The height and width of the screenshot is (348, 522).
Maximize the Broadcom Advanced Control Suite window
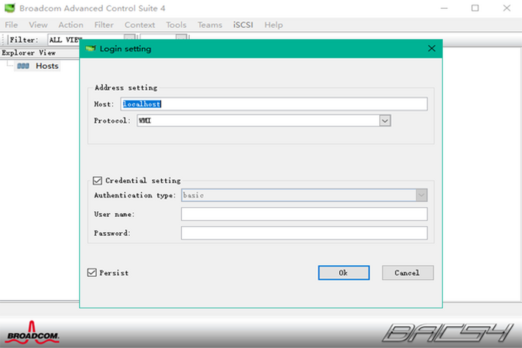click(x=475, y=8)
